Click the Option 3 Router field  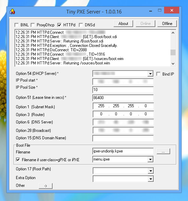123,114
